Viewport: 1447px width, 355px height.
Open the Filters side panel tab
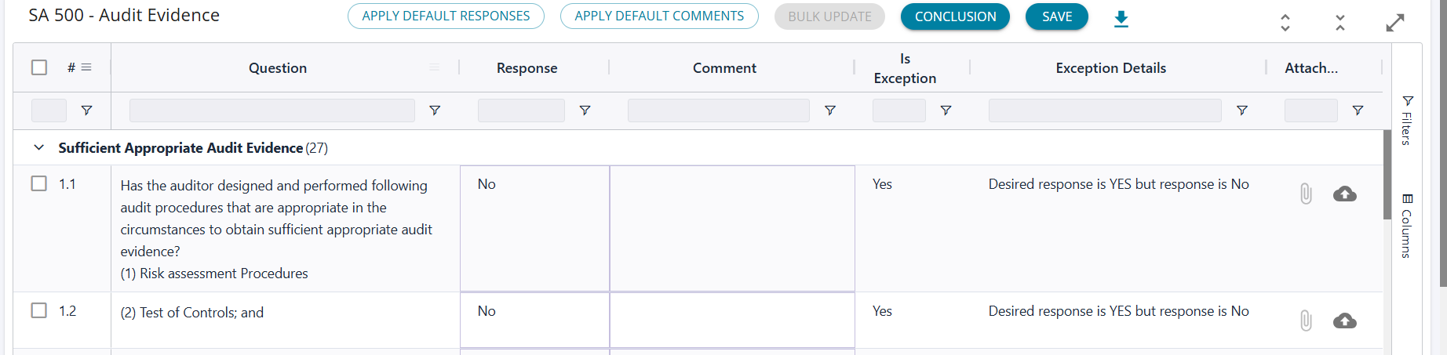1407,121
